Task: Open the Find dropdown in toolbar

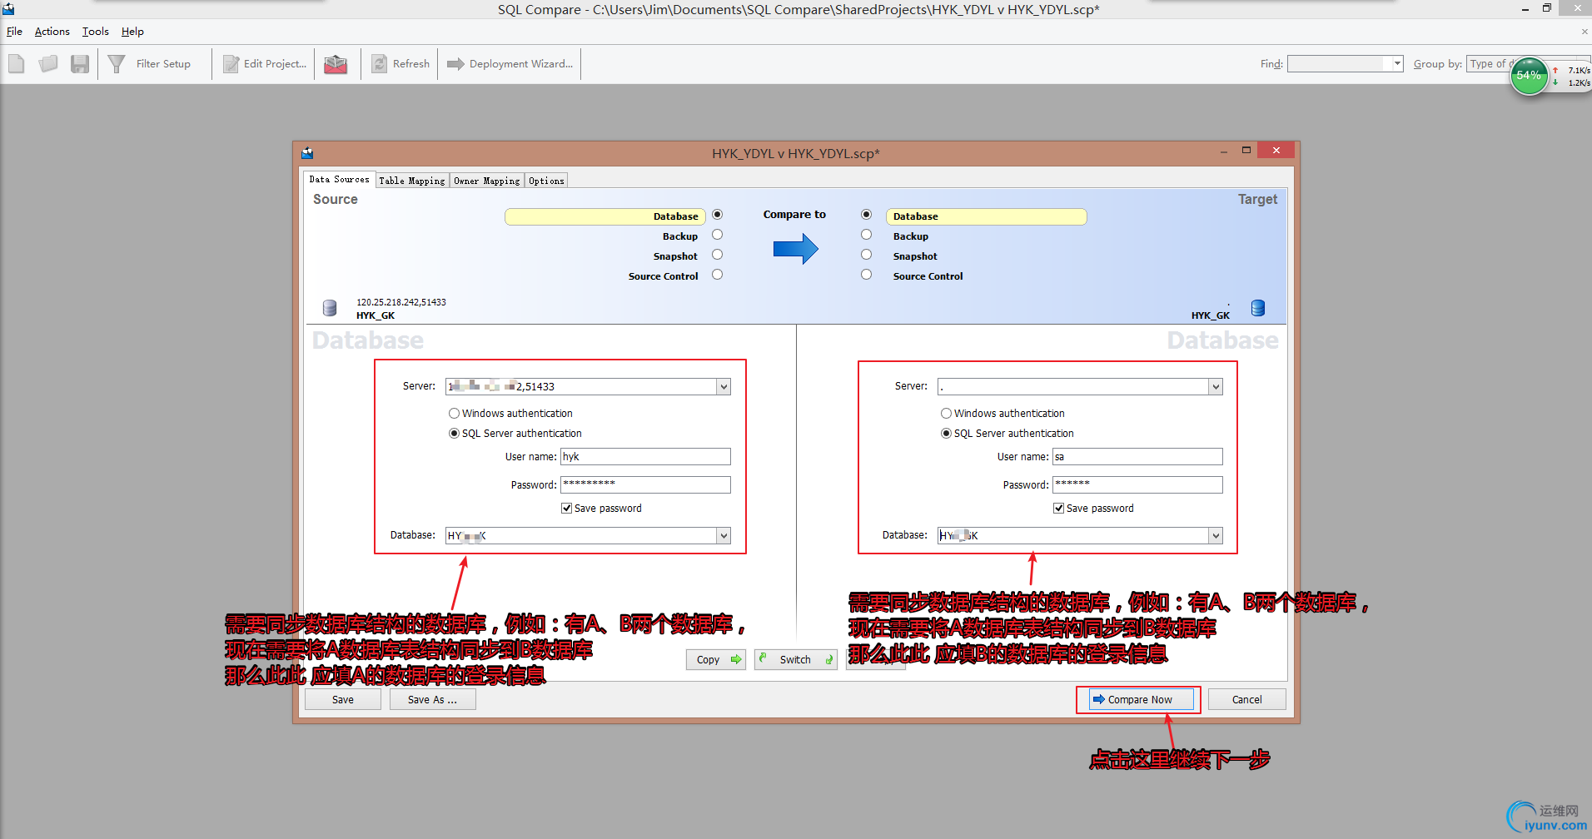Action: (1397, 64)
